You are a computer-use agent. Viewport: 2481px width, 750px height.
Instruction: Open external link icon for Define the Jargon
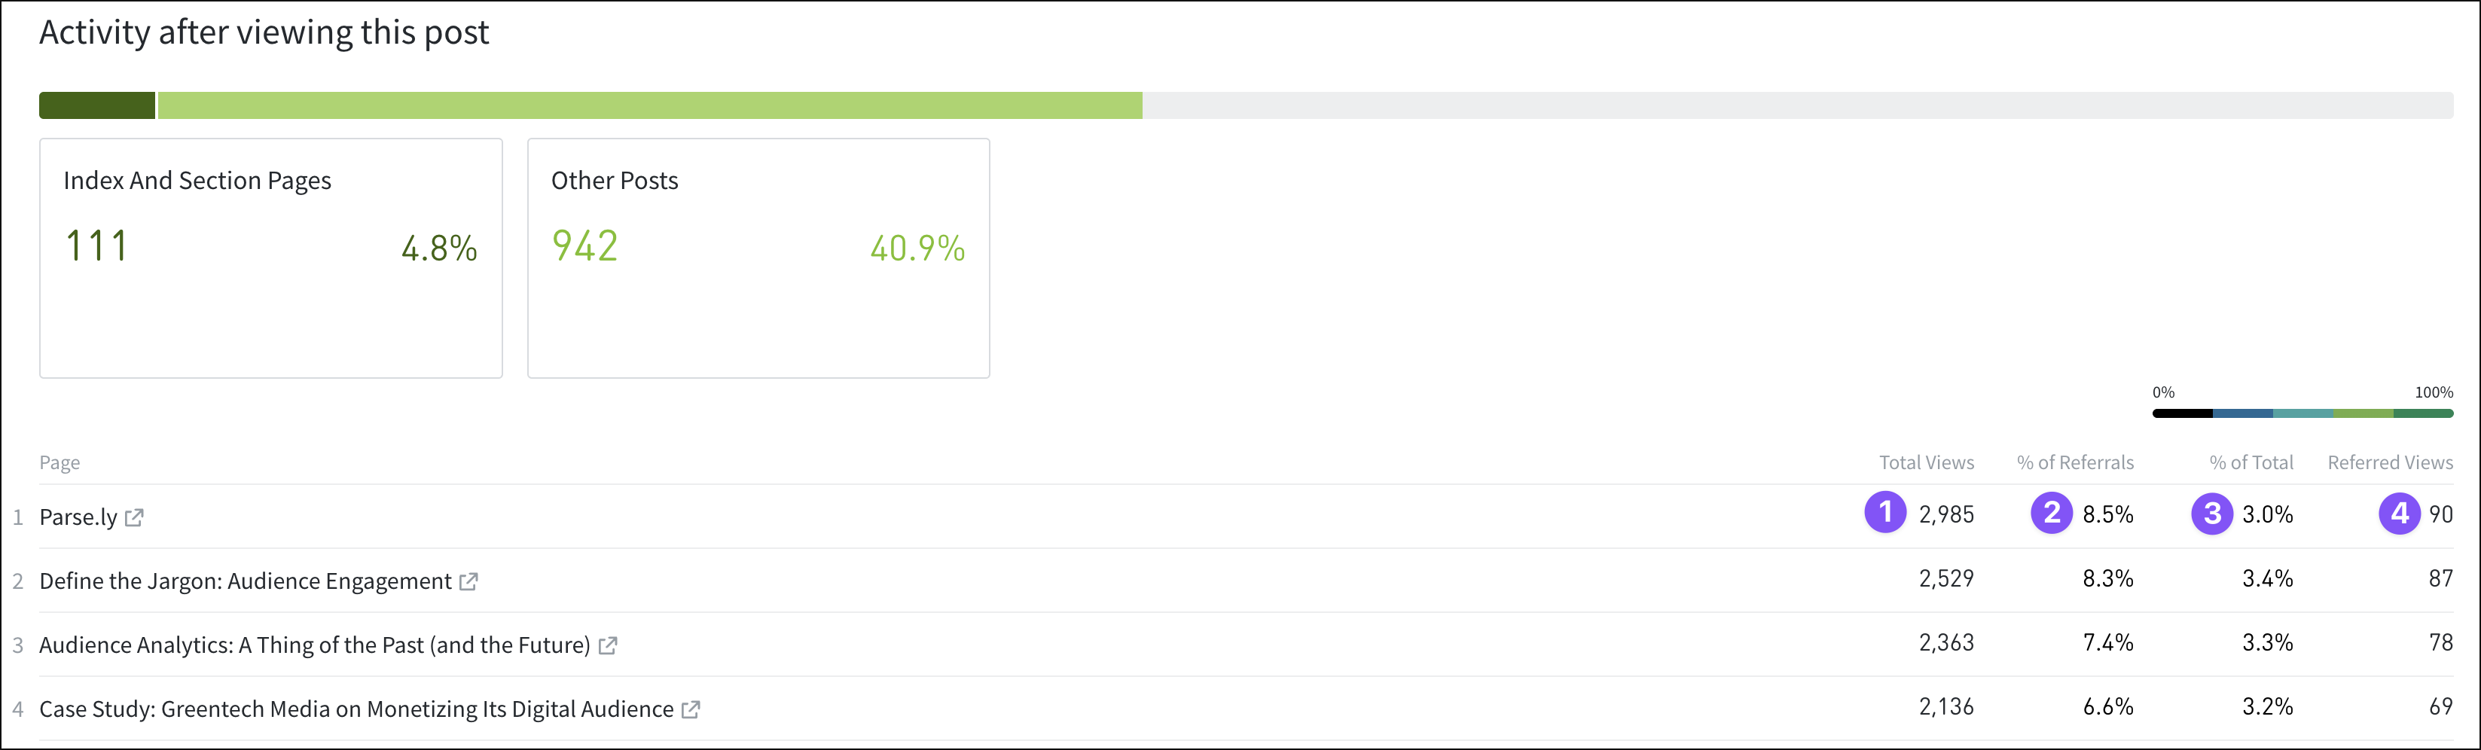coord(468,581)
